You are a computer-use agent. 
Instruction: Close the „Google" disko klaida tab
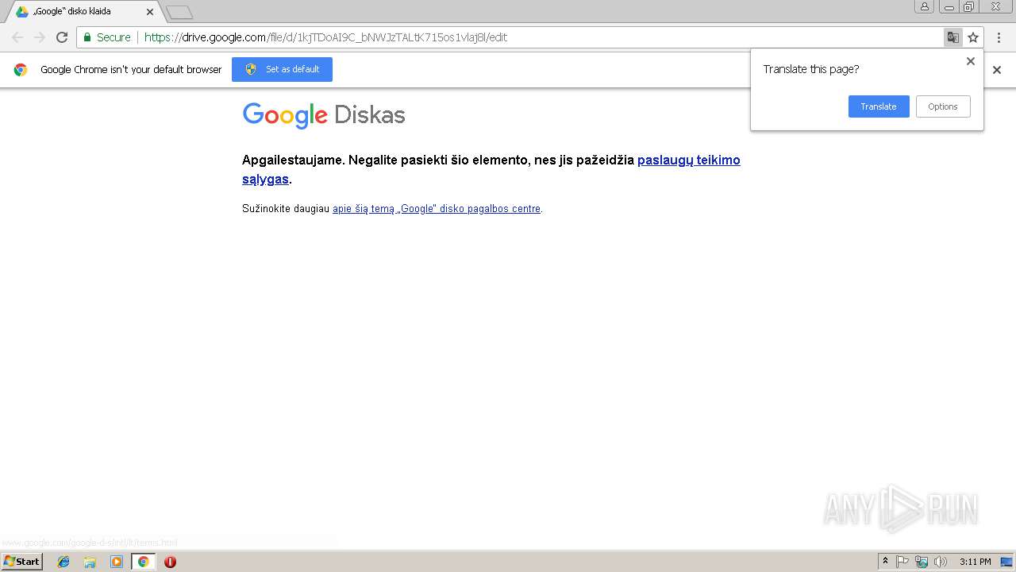pyautogui.click(x=150, y=12)
